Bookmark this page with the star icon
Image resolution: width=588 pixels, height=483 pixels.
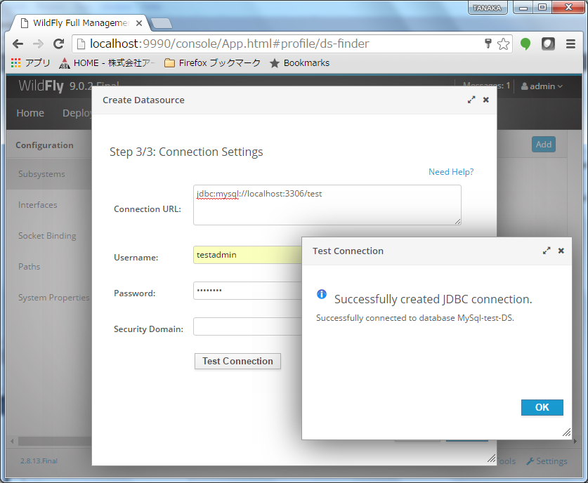[x=503, y=44]
